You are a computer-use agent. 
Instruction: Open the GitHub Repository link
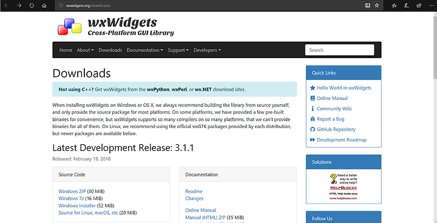336,130
